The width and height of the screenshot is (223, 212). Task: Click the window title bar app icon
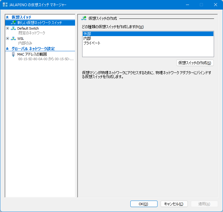pos(5,5)
